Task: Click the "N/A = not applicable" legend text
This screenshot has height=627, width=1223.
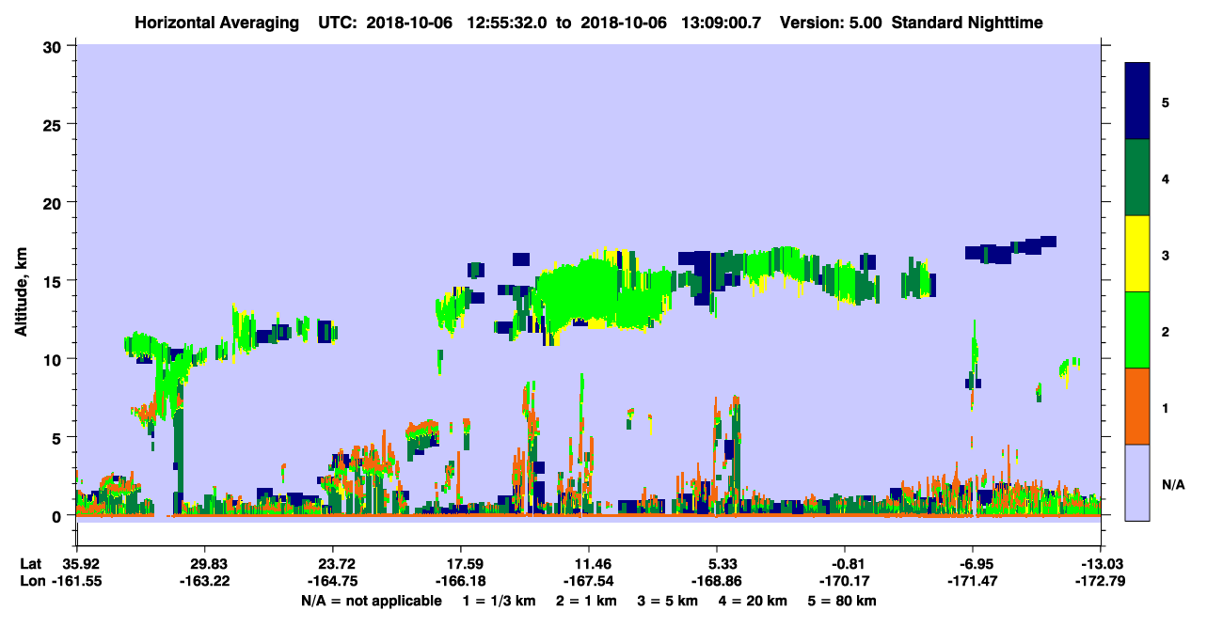Action: (x=372, y=601)
